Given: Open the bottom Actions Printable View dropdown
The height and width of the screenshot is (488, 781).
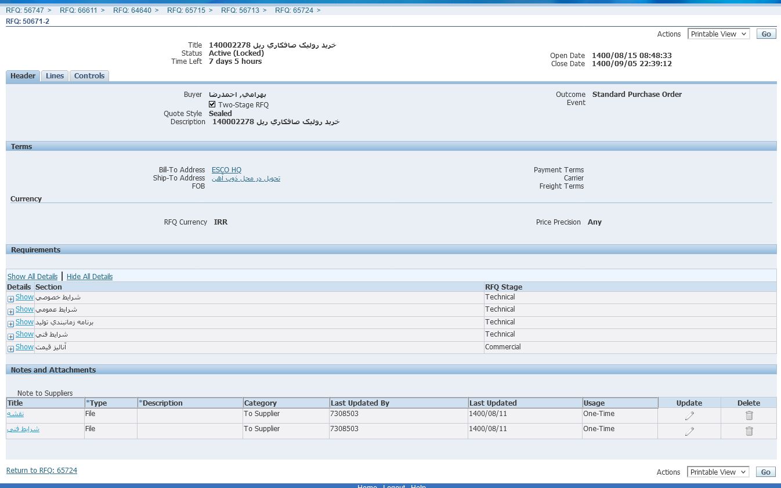Looking at the screenshot, I should point(718,472).
